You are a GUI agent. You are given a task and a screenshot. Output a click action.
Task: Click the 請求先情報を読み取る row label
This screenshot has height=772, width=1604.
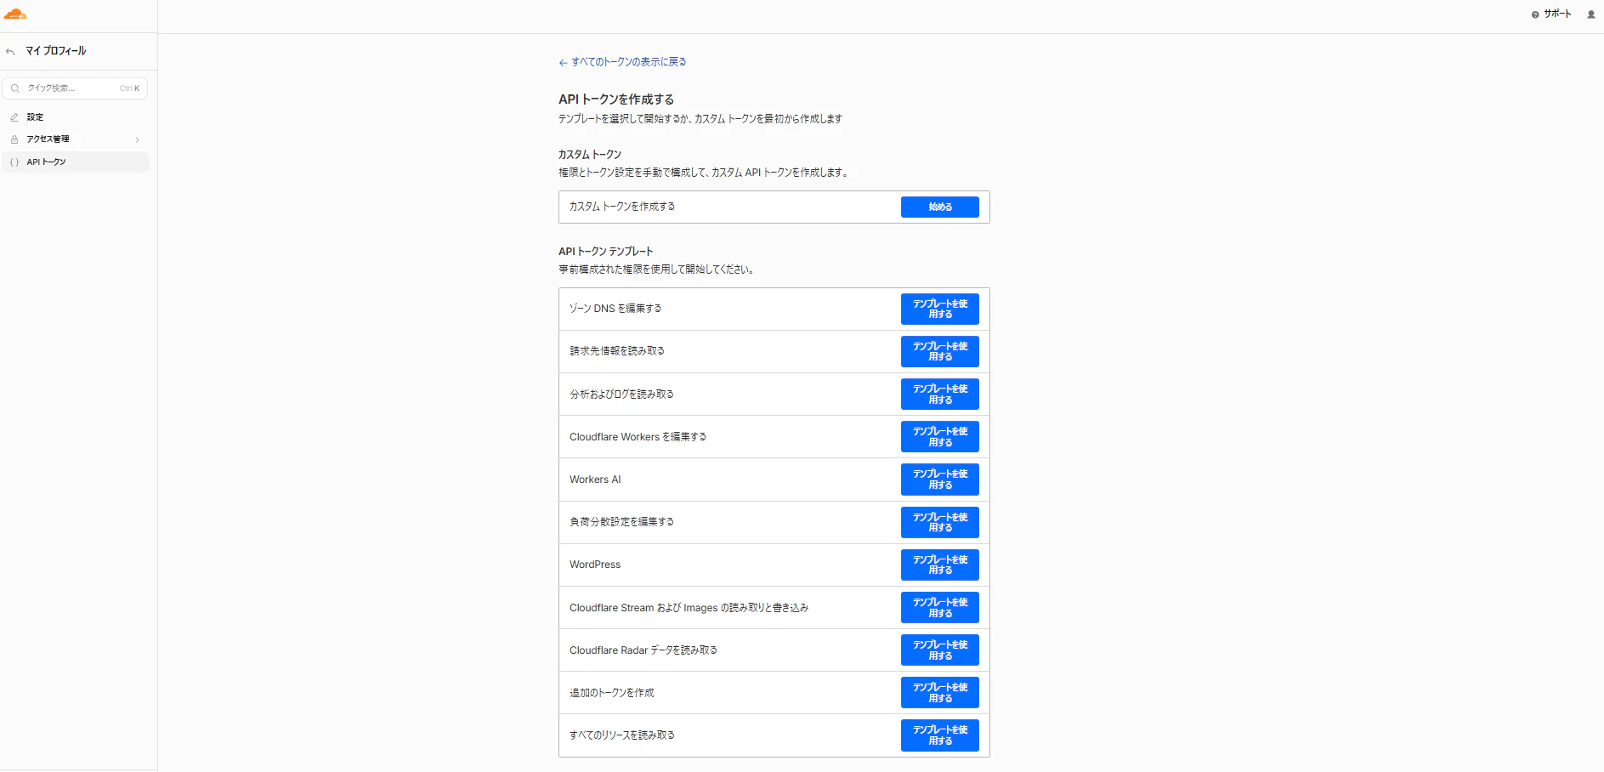[x=617, y=351]
